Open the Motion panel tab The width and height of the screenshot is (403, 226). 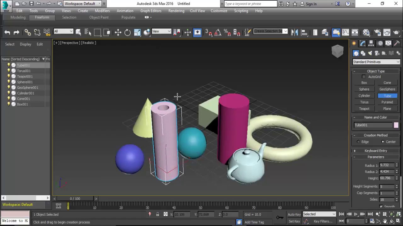point(380,43)
